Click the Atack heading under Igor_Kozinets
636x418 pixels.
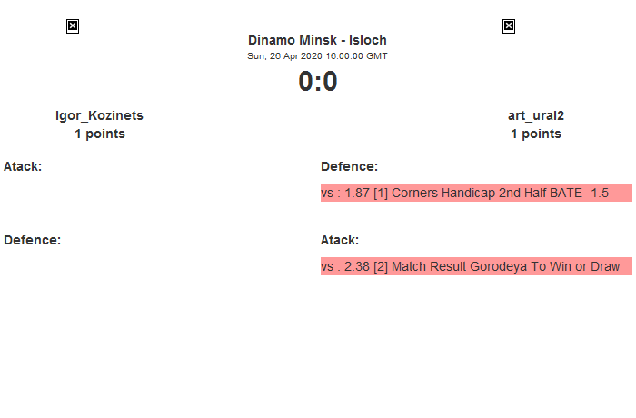(23, 166)
